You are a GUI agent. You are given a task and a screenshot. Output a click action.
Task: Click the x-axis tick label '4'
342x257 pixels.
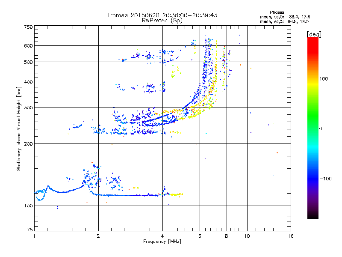pos(162,236)
